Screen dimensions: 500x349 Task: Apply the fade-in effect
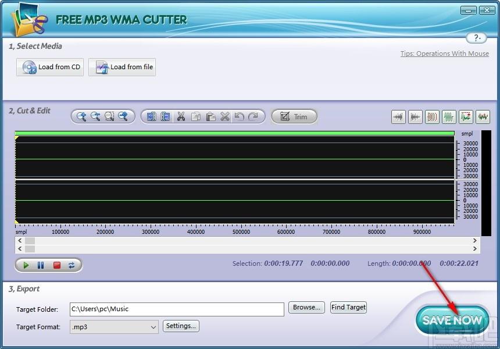pyautogui.click(x=398, y=117)
